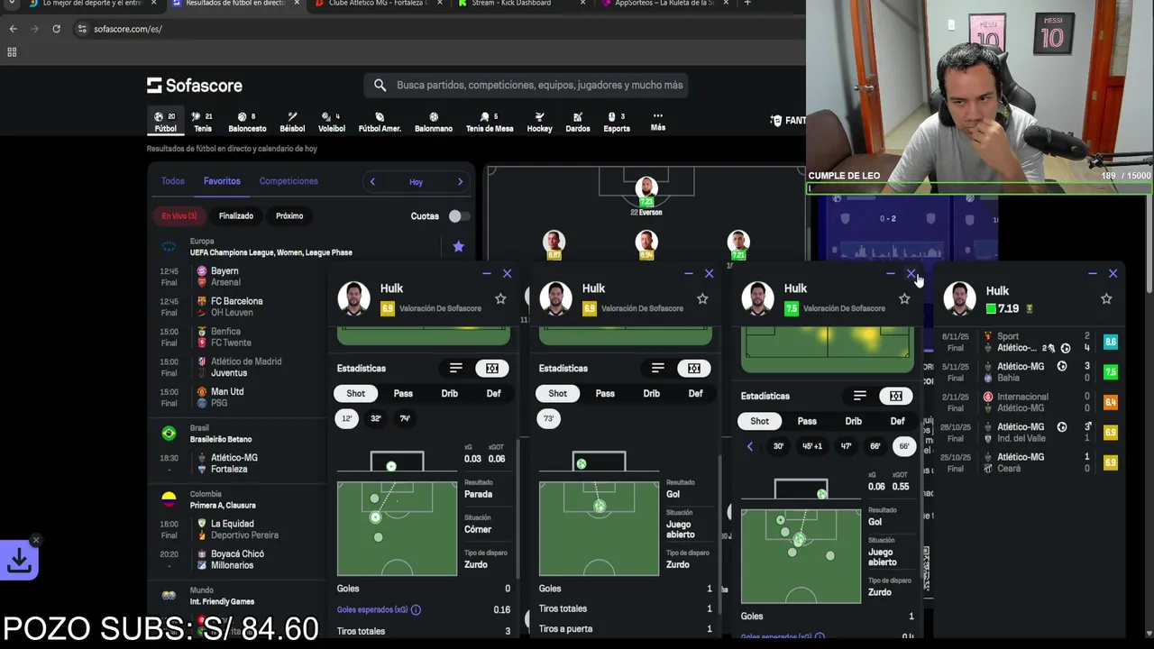Select the Fútbol Amer. sport icon
This screenshot has width=1154, height=649.
click(380, 122)
